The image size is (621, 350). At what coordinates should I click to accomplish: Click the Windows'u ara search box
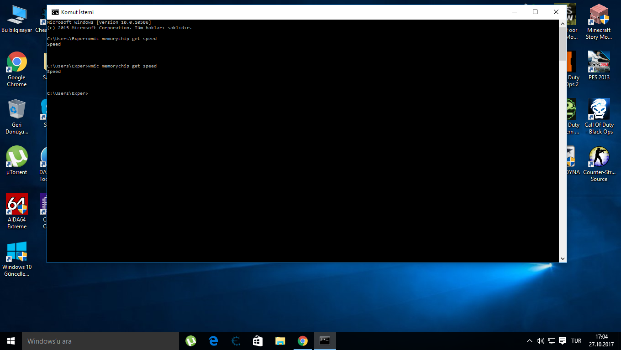pyautogui.click(x=100, y=341)
